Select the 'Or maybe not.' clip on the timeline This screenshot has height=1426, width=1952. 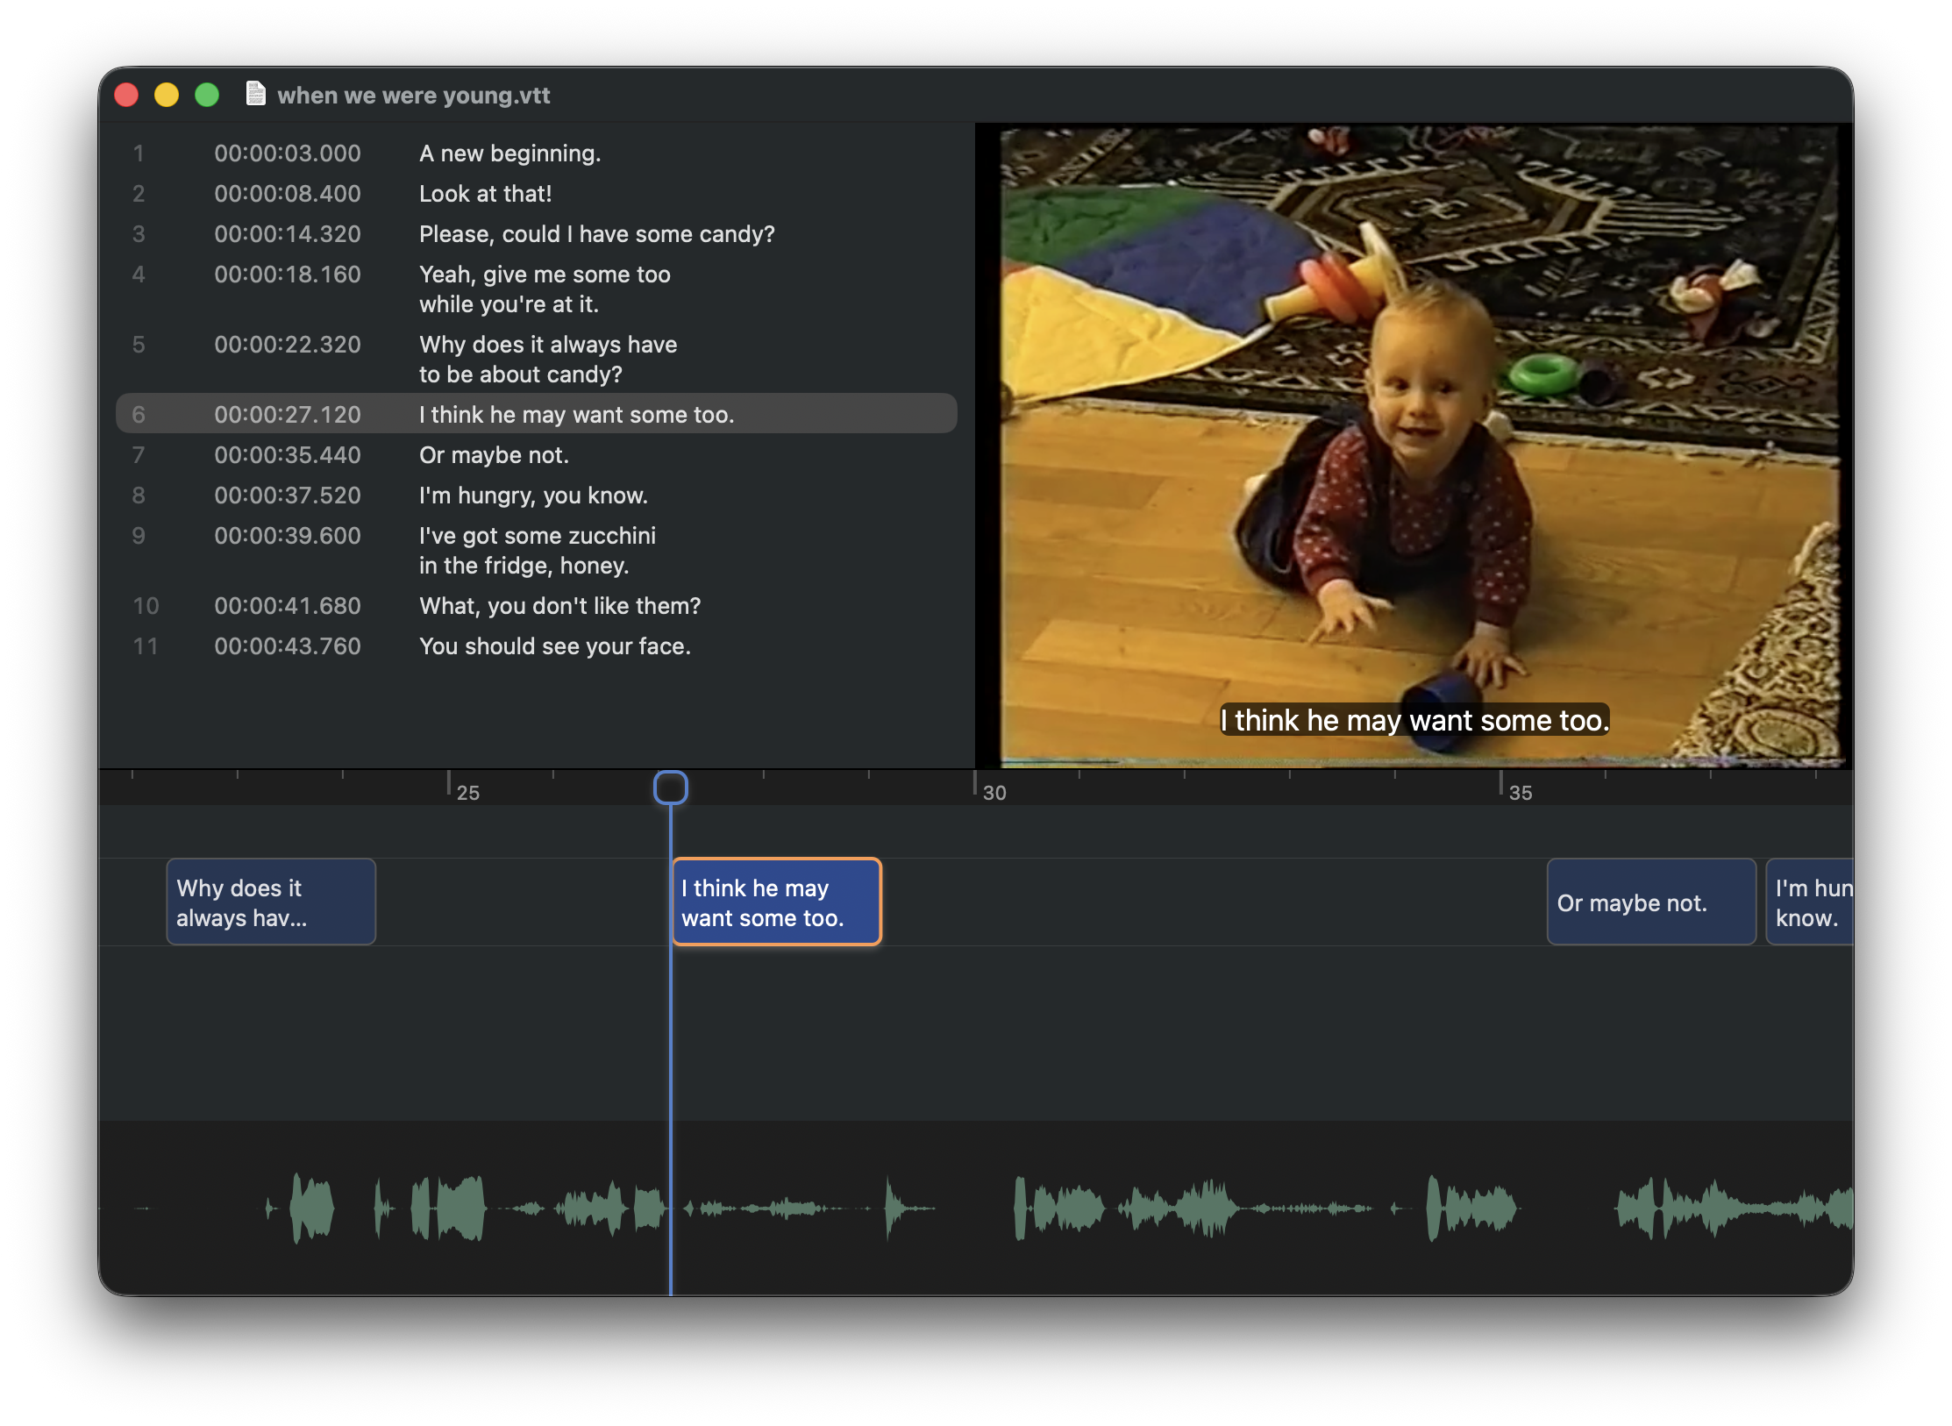click(1650, 902)
